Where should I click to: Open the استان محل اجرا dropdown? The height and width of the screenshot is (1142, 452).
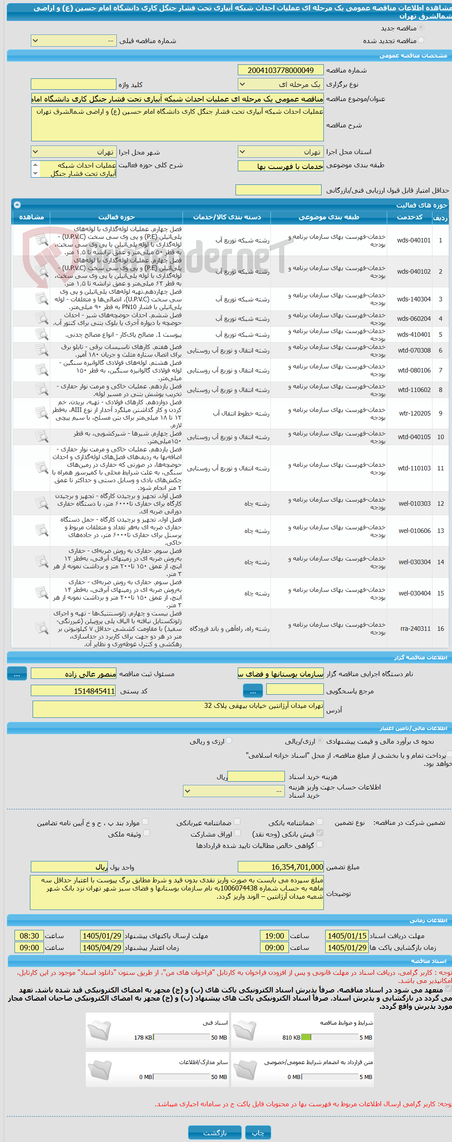[x=281, y=152]
